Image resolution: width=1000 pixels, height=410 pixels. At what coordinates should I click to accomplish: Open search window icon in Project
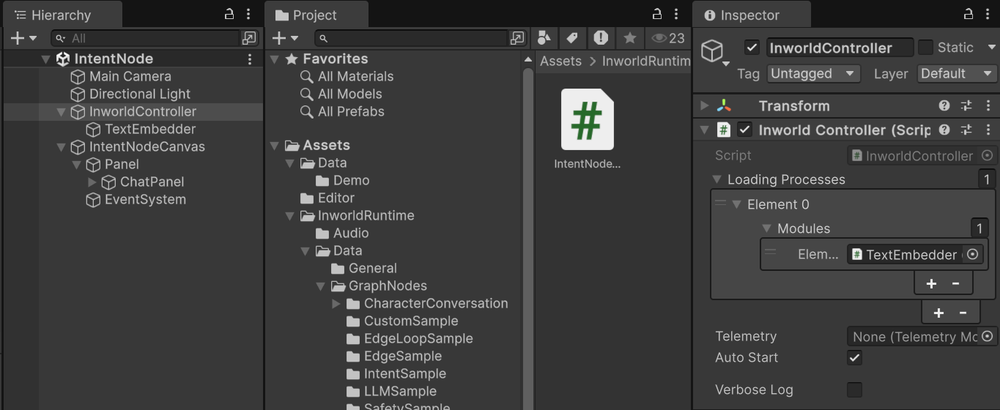click(x=518, y=38)
